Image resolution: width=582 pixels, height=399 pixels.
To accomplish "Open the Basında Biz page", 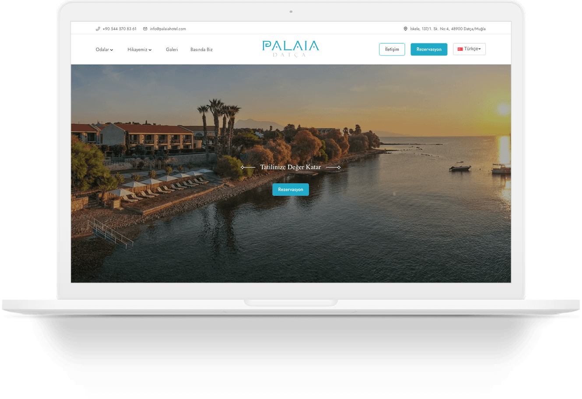I will (x=201, y=50).
